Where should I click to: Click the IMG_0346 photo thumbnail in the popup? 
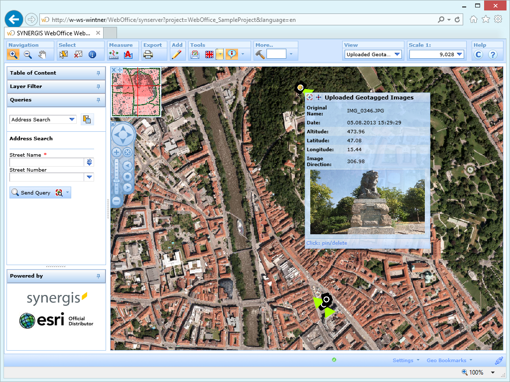[x=368, y=201]
